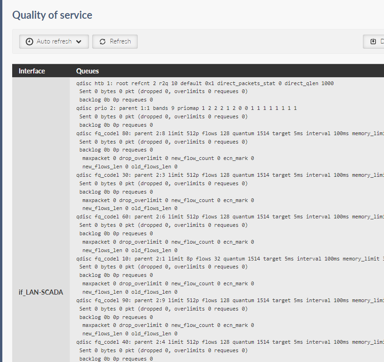Click the download icon button at right
The height and width of the screenshot is (362, 384).
point(373,42)
